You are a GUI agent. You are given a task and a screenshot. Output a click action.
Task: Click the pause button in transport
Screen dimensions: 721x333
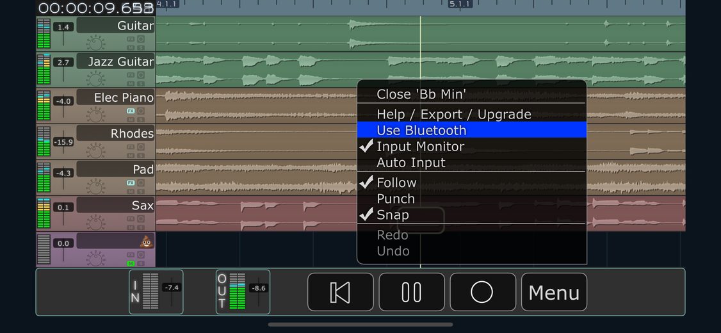click(x=412, y=292)
